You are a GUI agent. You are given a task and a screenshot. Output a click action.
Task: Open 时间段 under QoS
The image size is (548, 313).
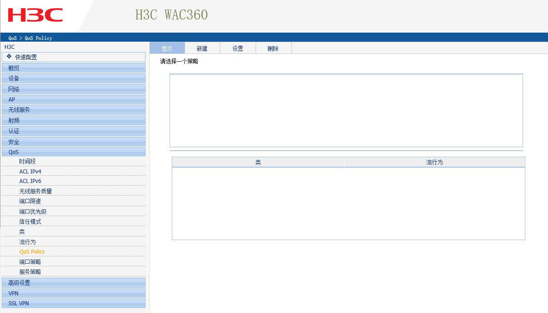(27, 161)
